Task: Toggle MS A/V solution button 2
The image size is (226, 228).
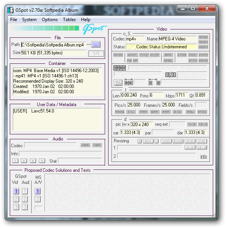Action: (38, 199)
